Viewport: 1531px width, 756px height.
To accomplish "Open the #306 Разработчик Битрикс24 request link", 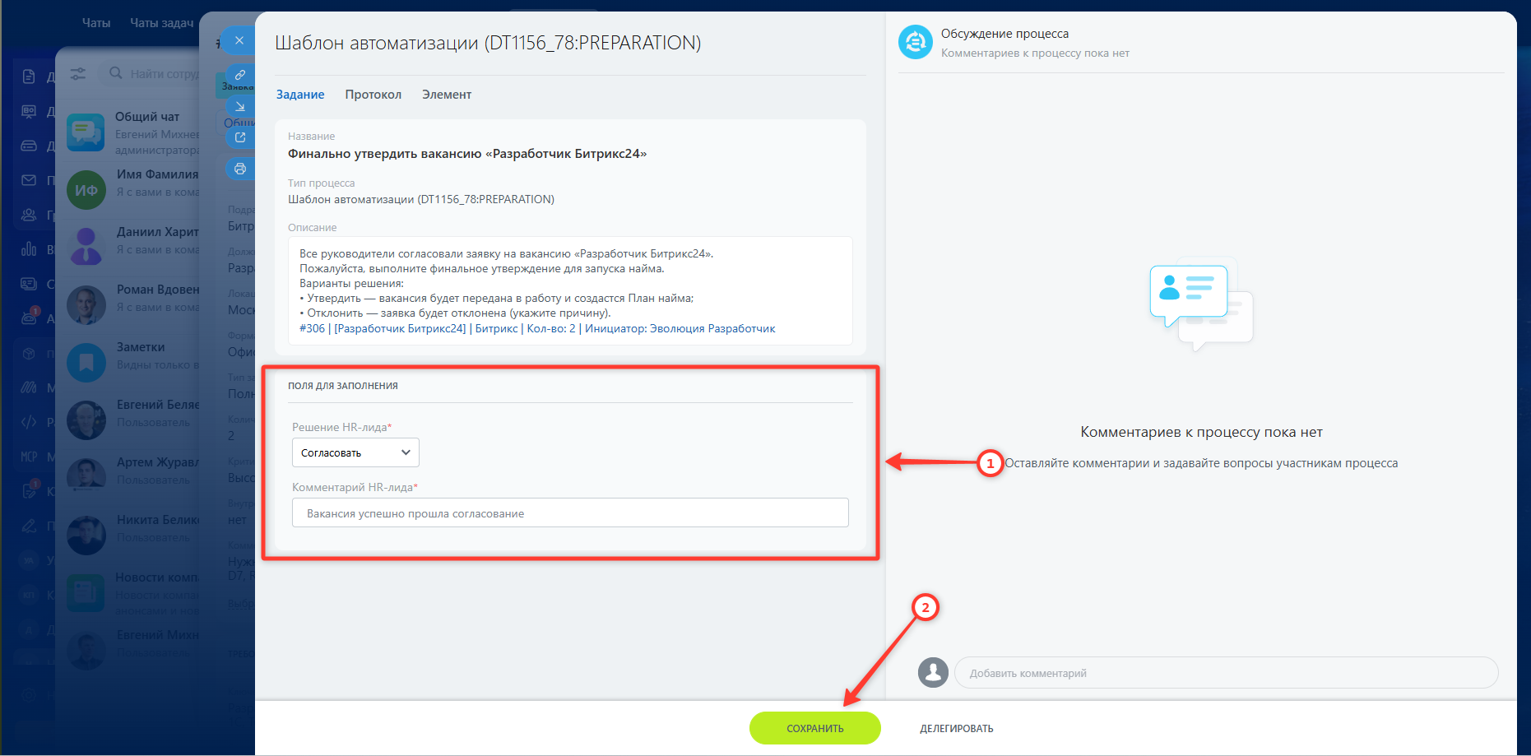I will pos(537,328).
